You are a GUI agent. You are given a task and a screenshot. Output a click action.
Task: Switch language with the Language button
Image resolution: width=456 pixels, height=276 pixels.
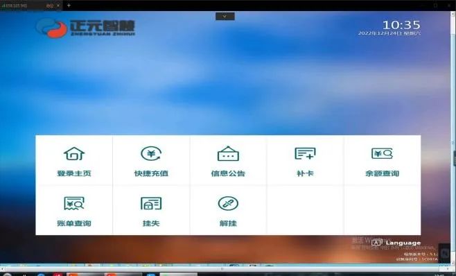click(396, 243)
